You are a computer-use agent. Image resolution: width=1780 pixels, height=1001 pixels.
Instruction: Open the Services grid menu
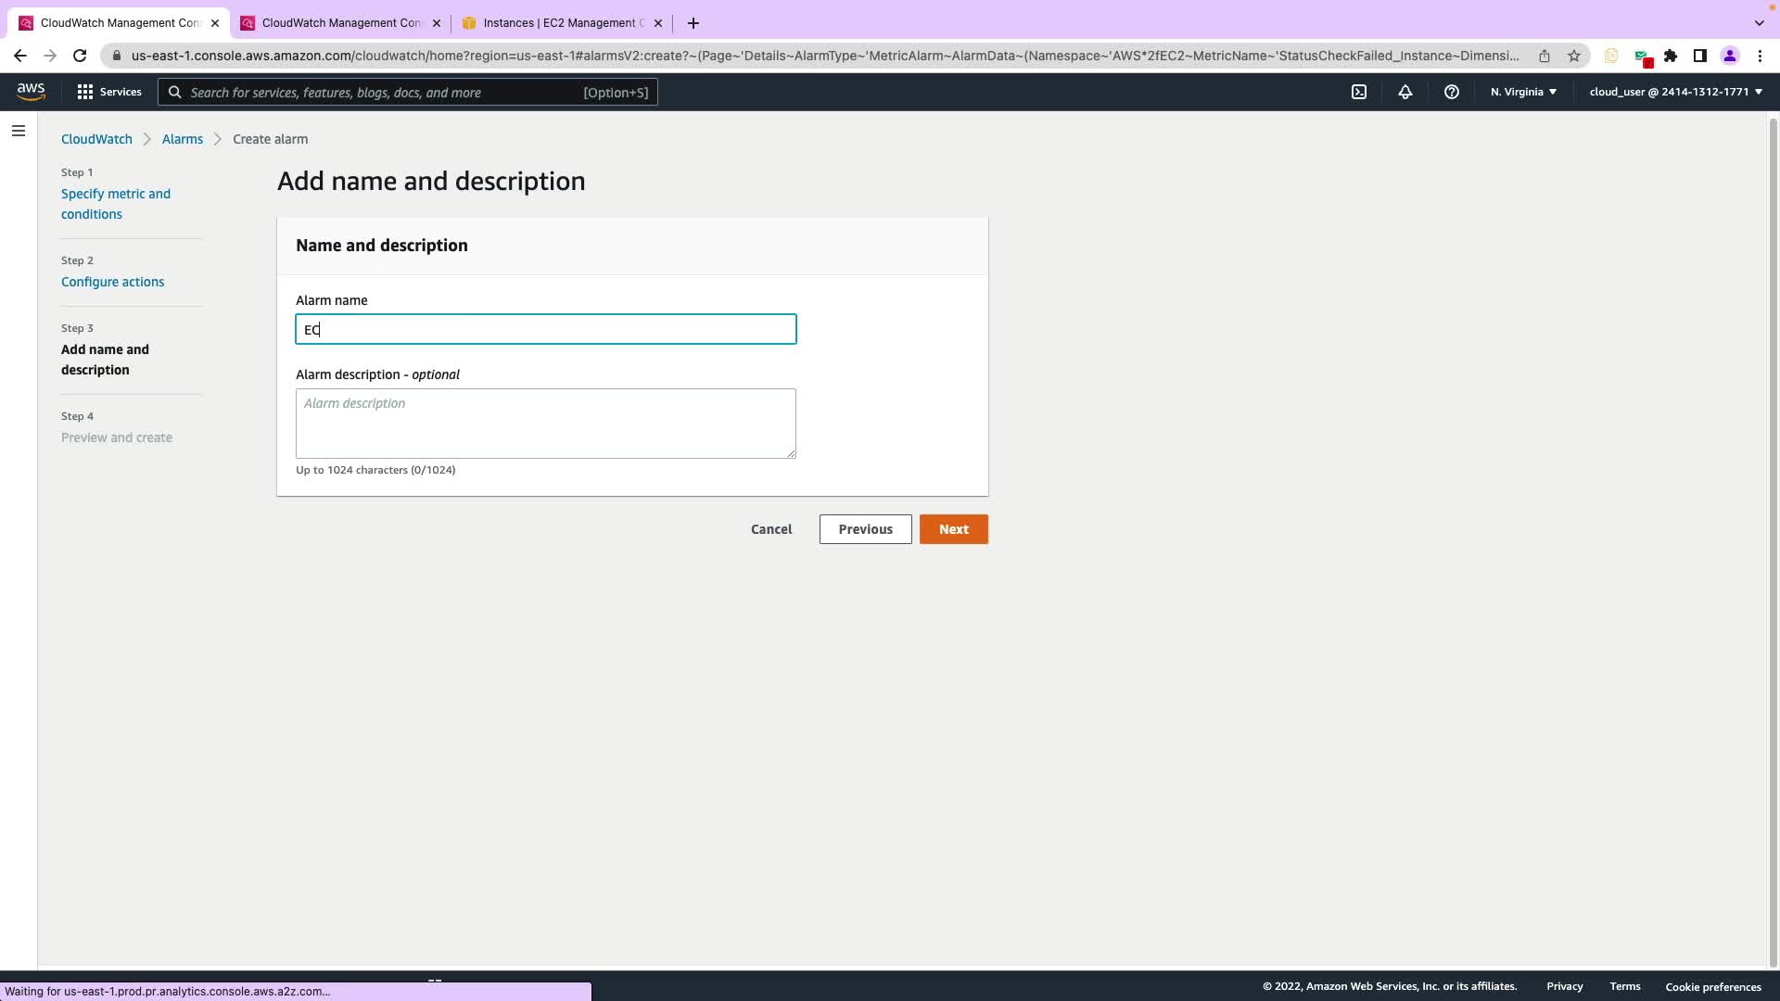pos(108,92)
